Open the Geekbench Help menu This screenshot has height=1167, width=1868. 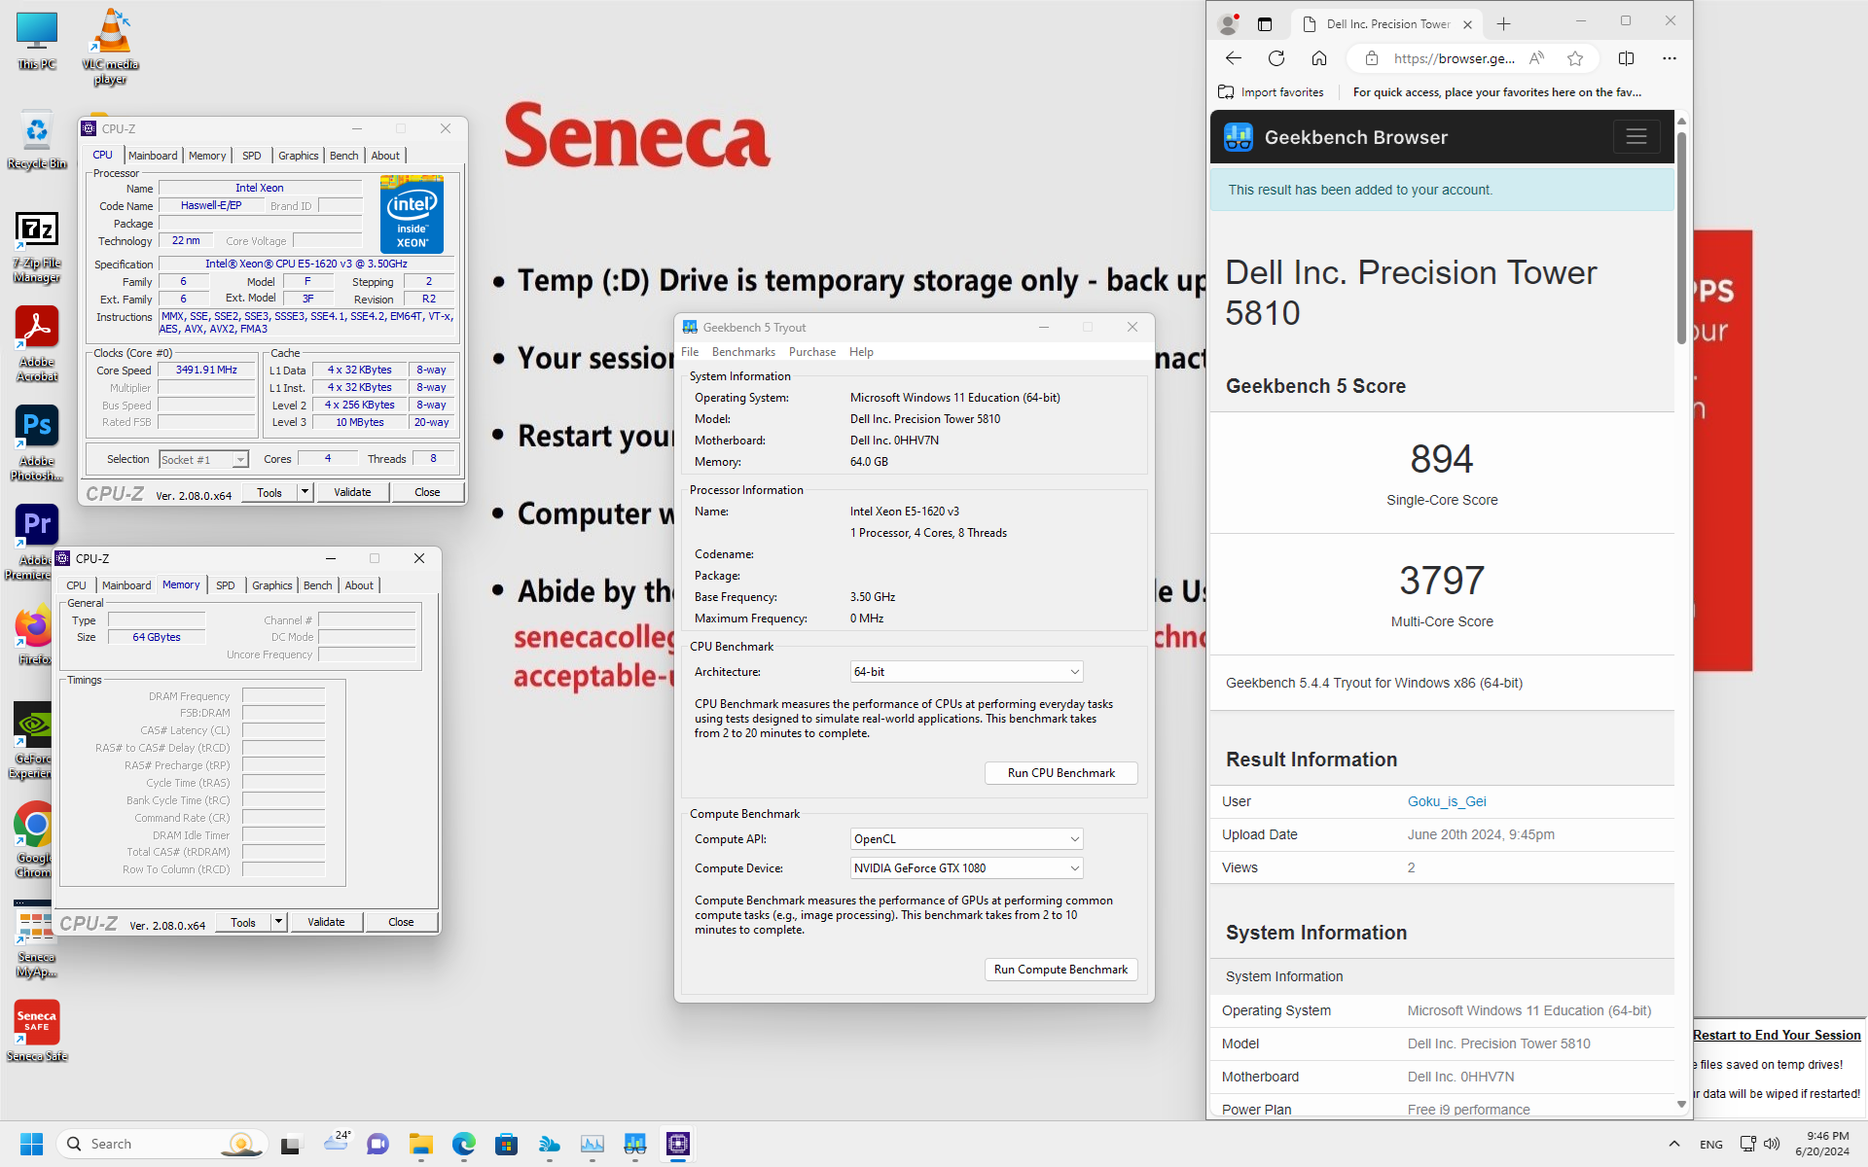(861, 352)
